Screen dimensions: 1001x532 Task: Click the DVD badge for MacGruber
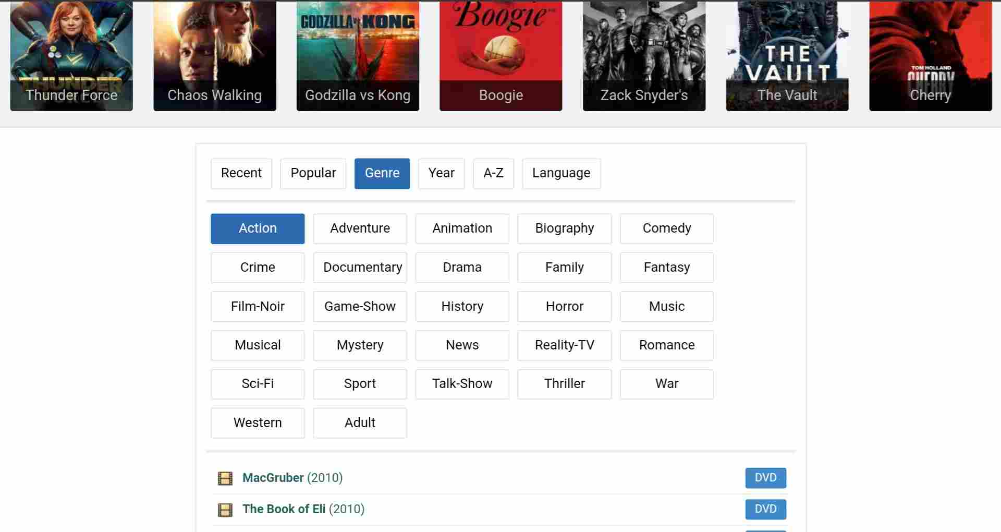765,478
